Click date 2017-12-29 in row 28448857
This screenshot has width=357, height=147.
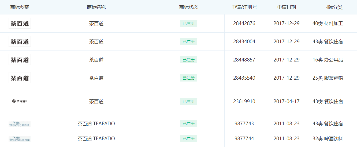[x=287, y=60]
